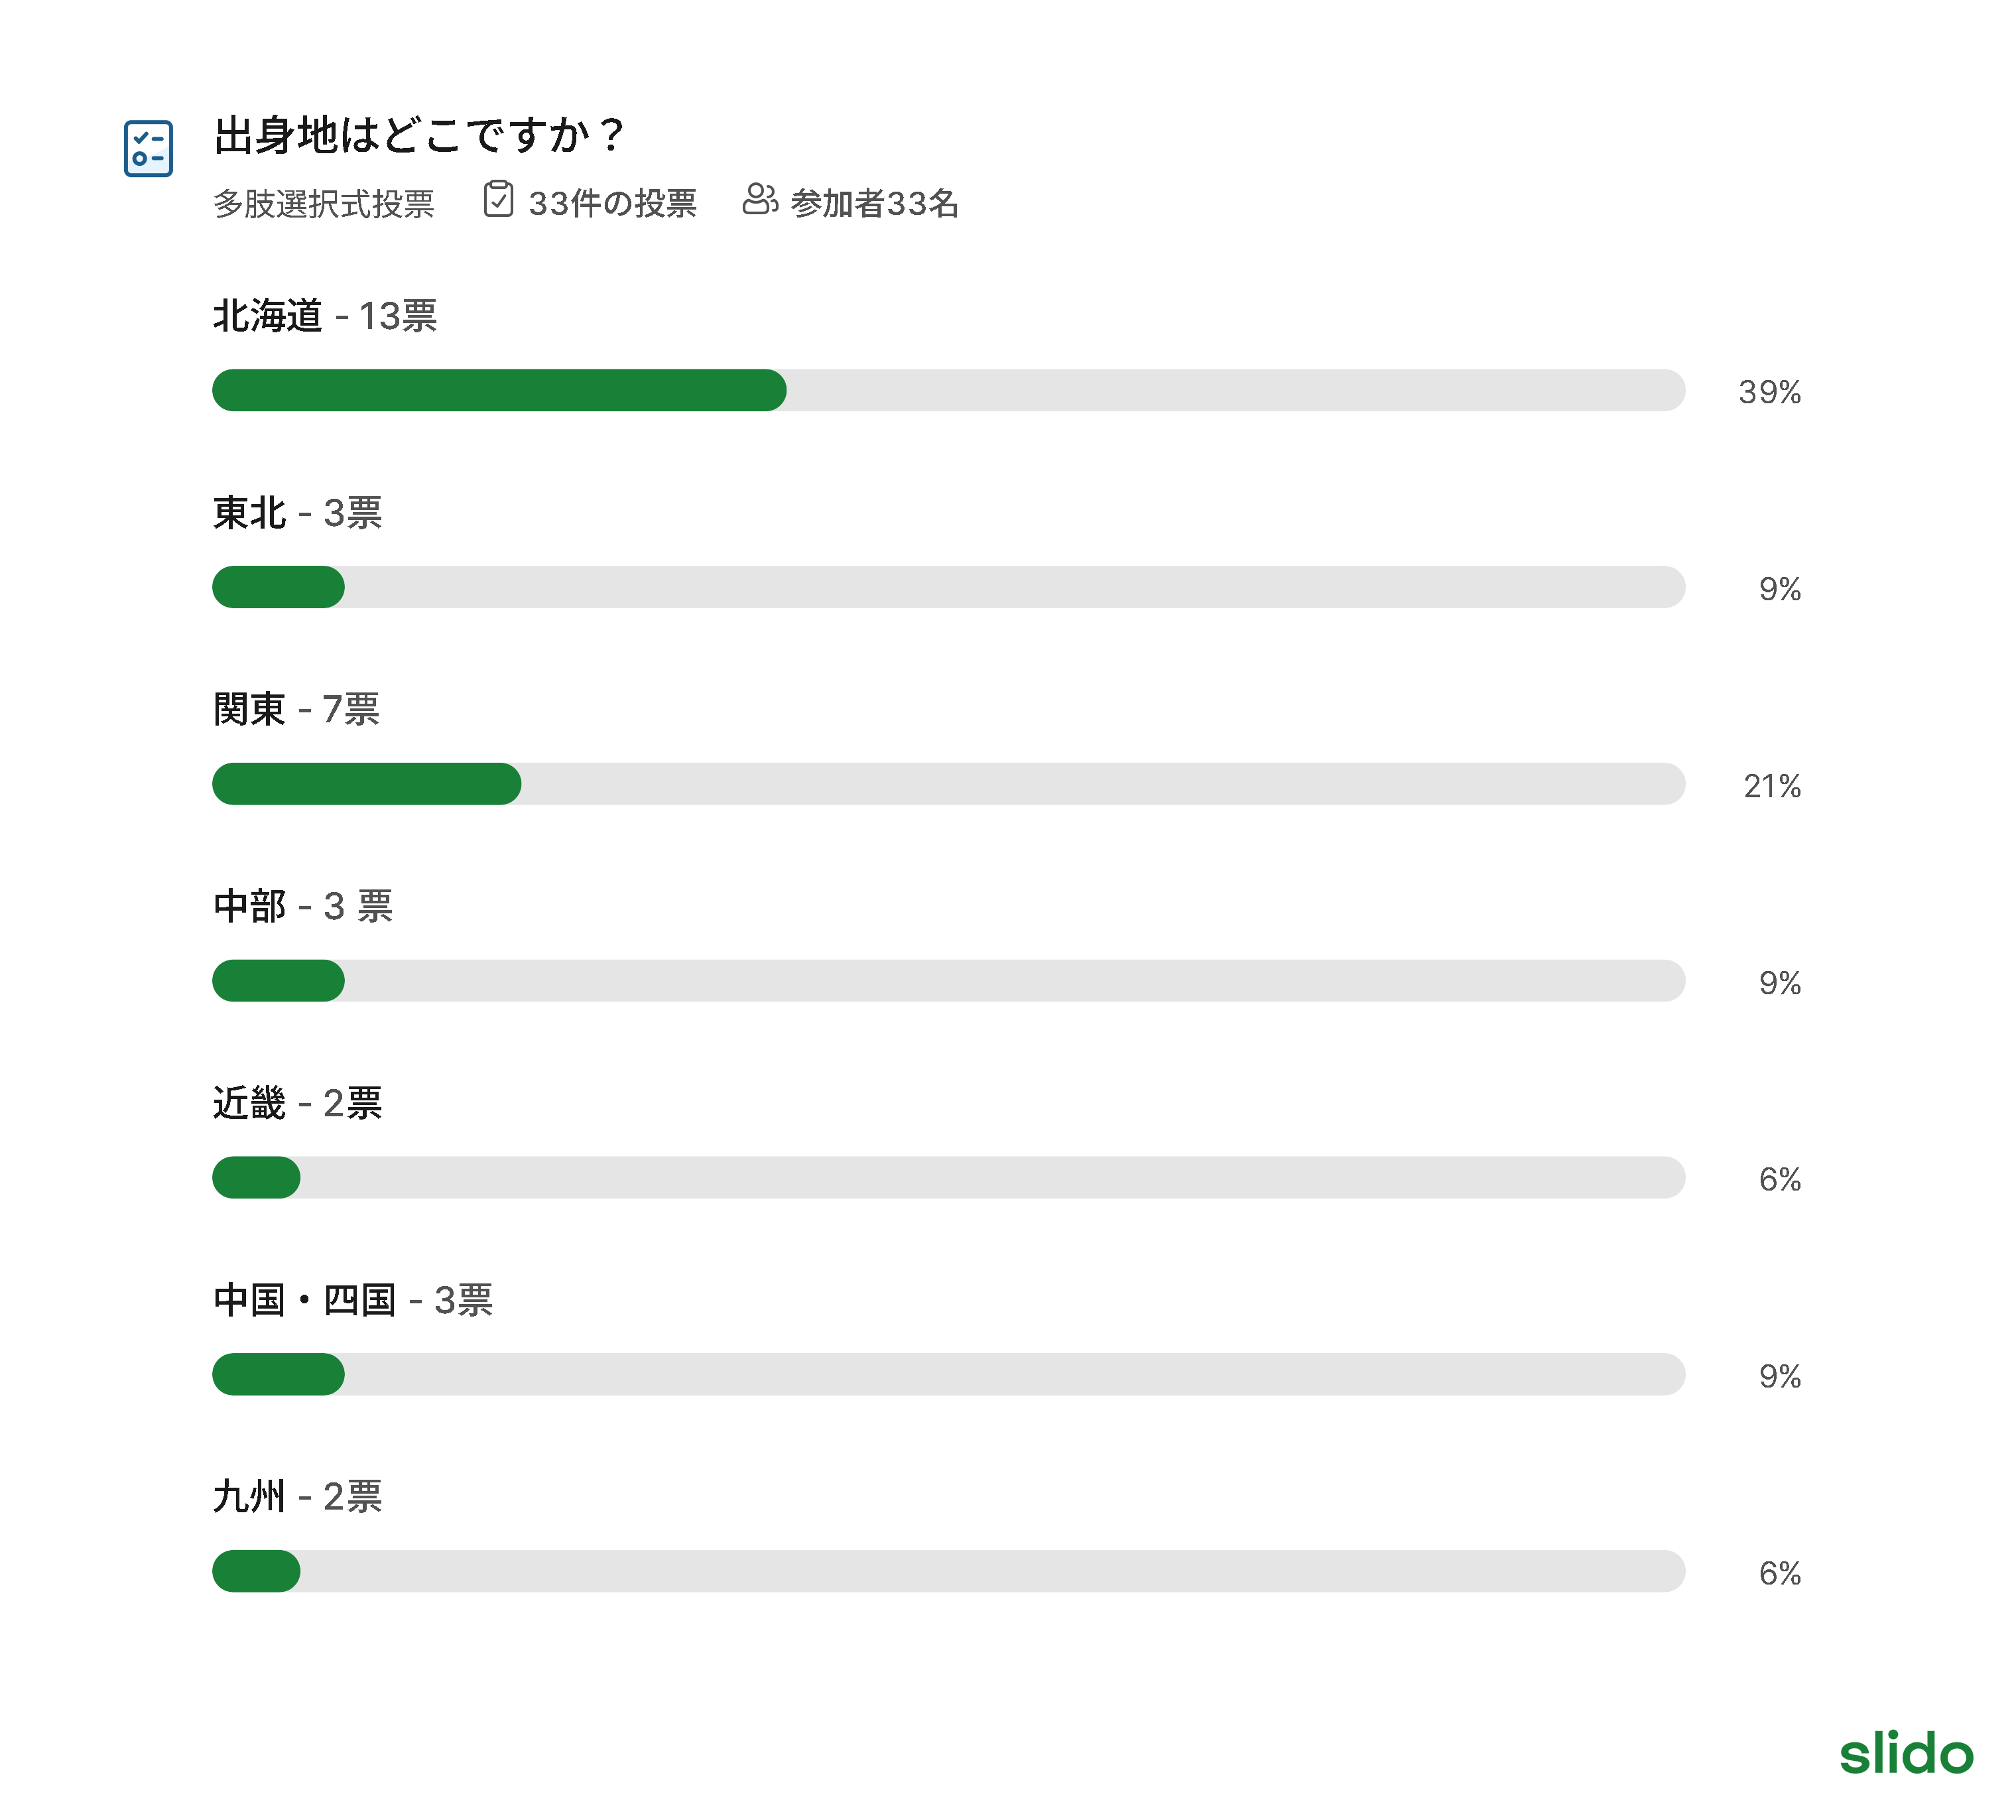
Task: Click the 6% value for 九州
Action: tap(1779, 1574)
